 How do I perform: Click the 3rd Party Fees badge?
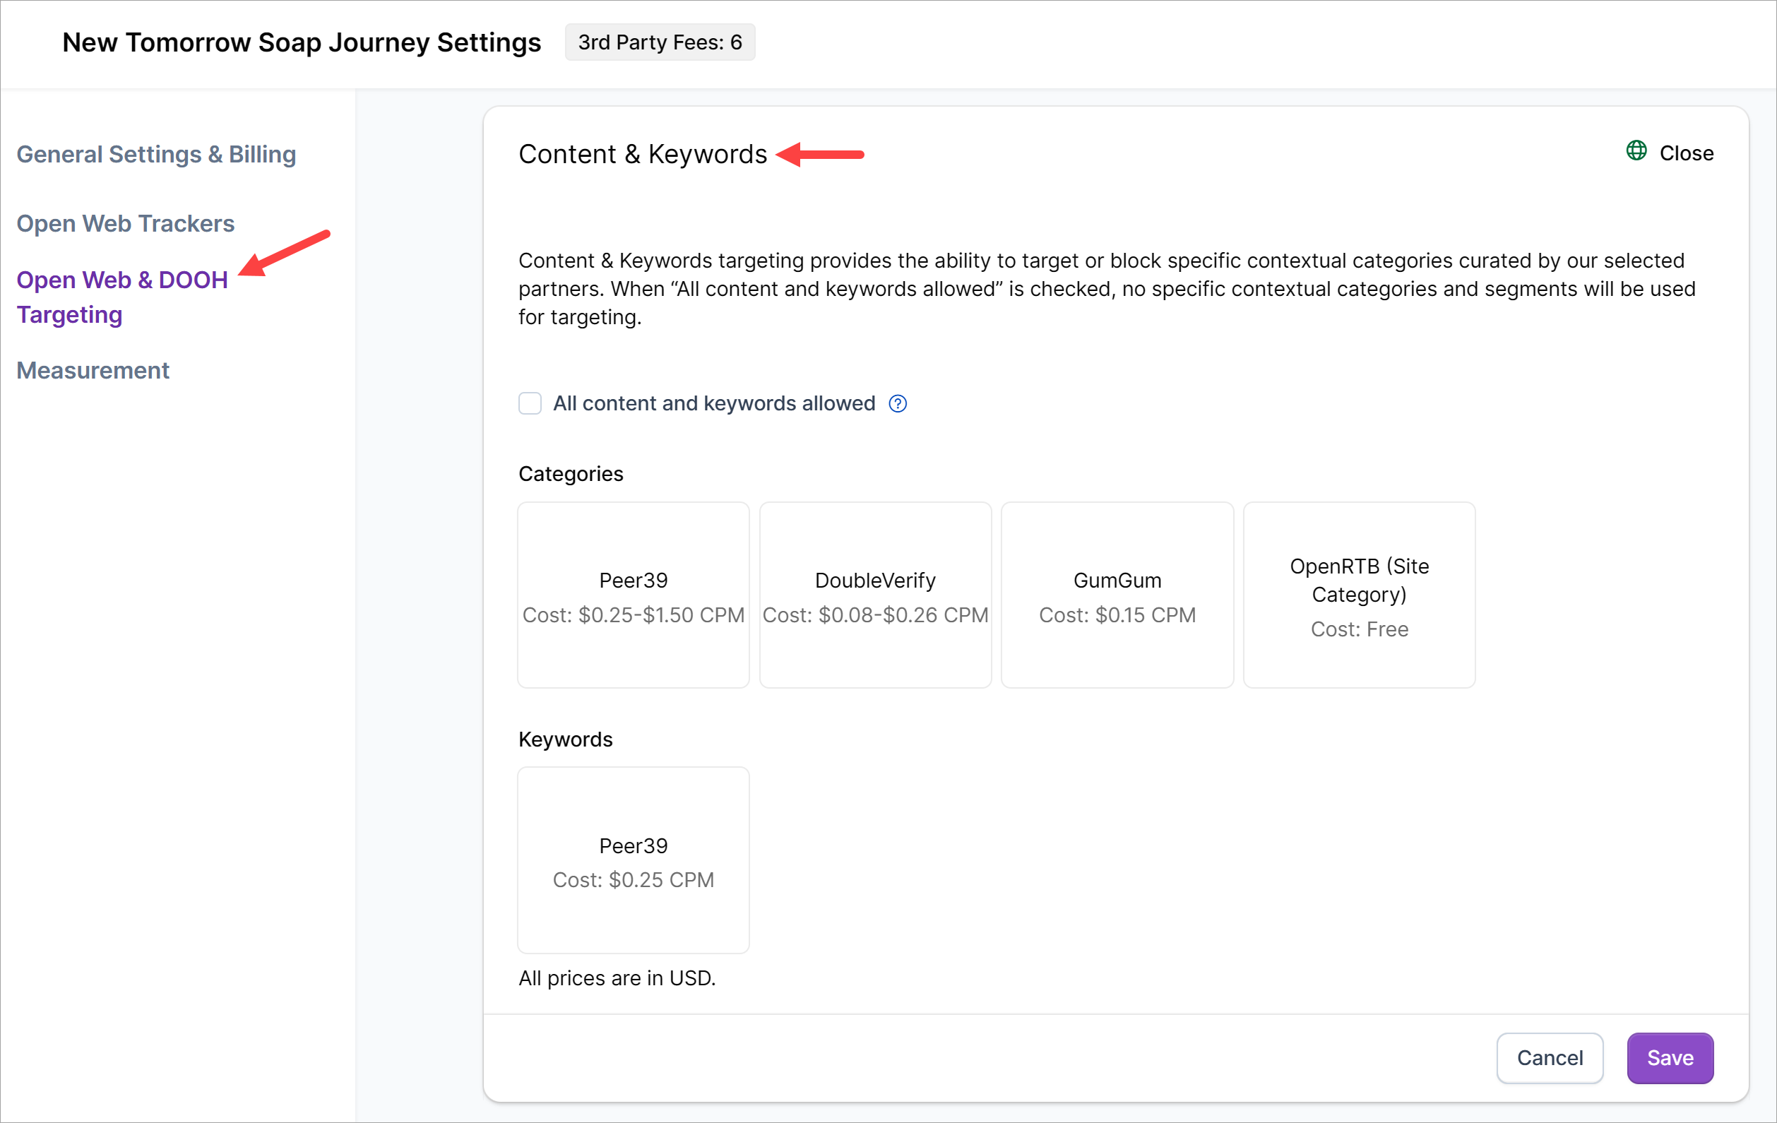[x=660, y=42]
